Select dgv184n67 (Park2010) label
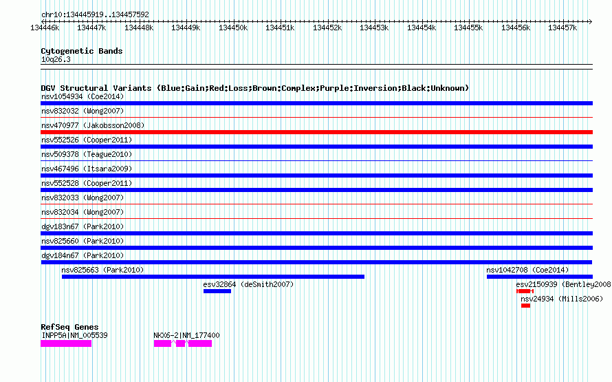 [x=83, y=255]
